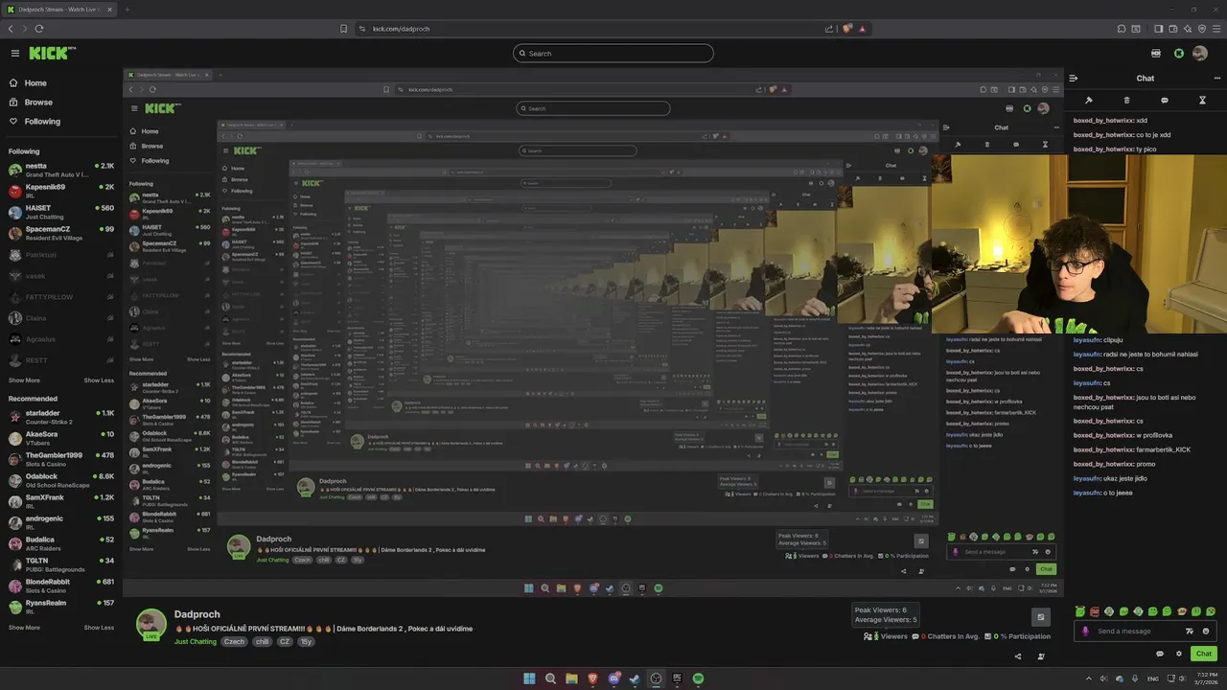Select the red angry emote above message box
Screen dimensions: 1227x690
point(1095,611)
